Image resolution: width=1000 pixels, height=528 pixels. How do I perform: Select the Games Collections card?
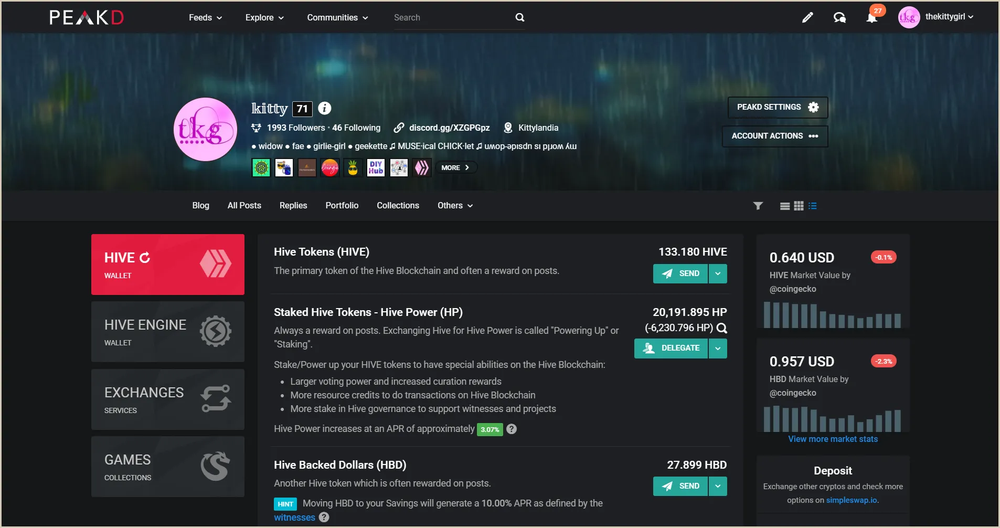click(x=168, y=467)
